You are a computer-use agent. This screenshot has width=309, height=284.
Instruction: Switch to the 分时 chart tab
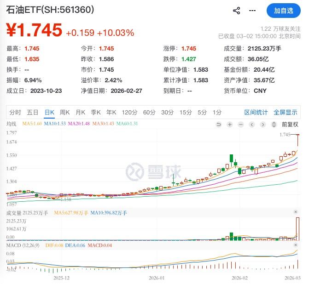[x=15, y=112]
